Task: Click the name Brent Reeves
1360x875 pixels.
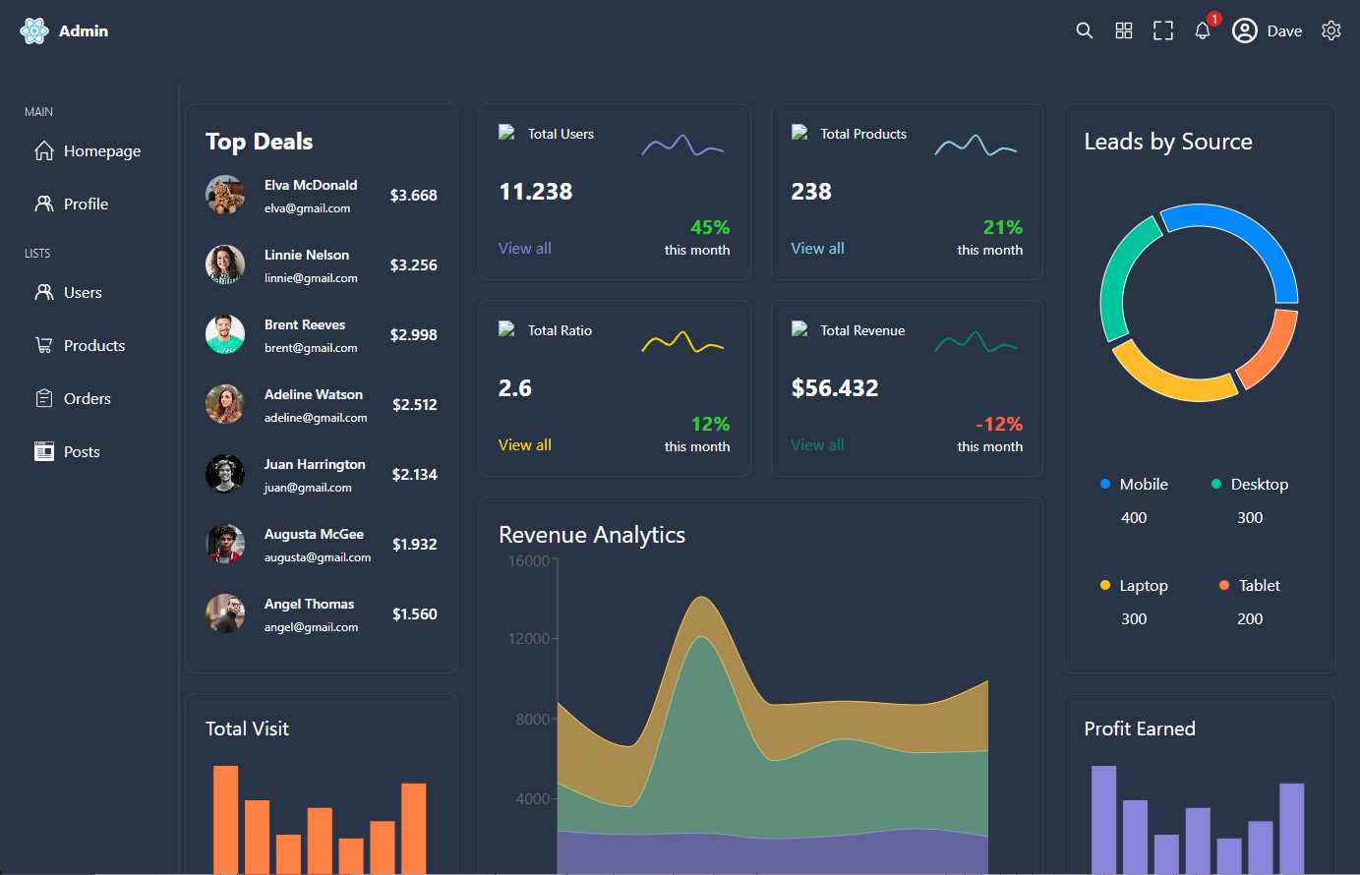Action: coord(305,324)
